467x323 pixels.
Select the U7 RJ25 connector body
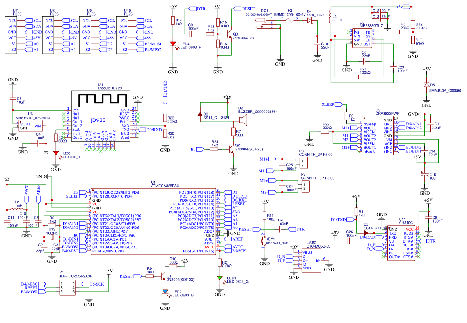tap(11, 35)
